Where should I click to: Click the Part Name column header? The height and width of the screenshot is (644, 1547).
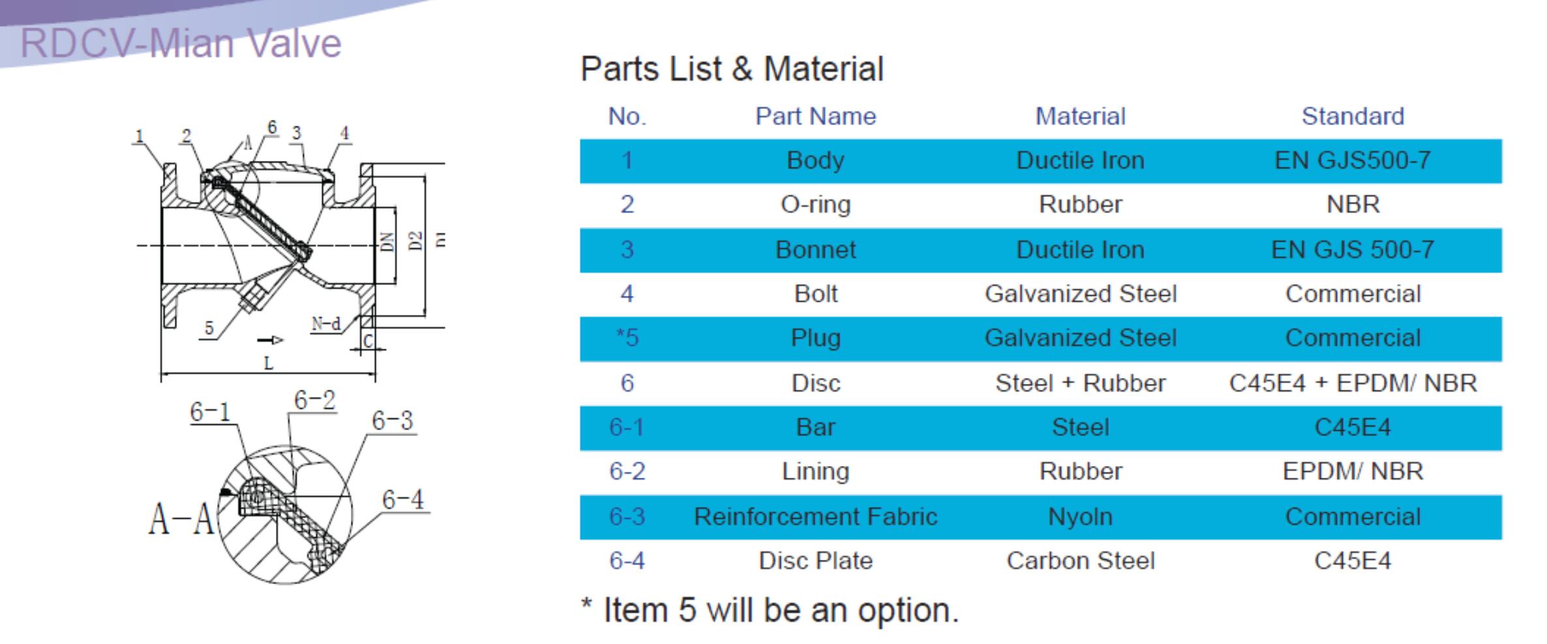(815, 116)
